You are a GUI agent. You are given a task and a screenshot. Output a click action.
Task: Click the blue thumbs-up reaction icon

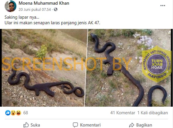coord(8,113)
